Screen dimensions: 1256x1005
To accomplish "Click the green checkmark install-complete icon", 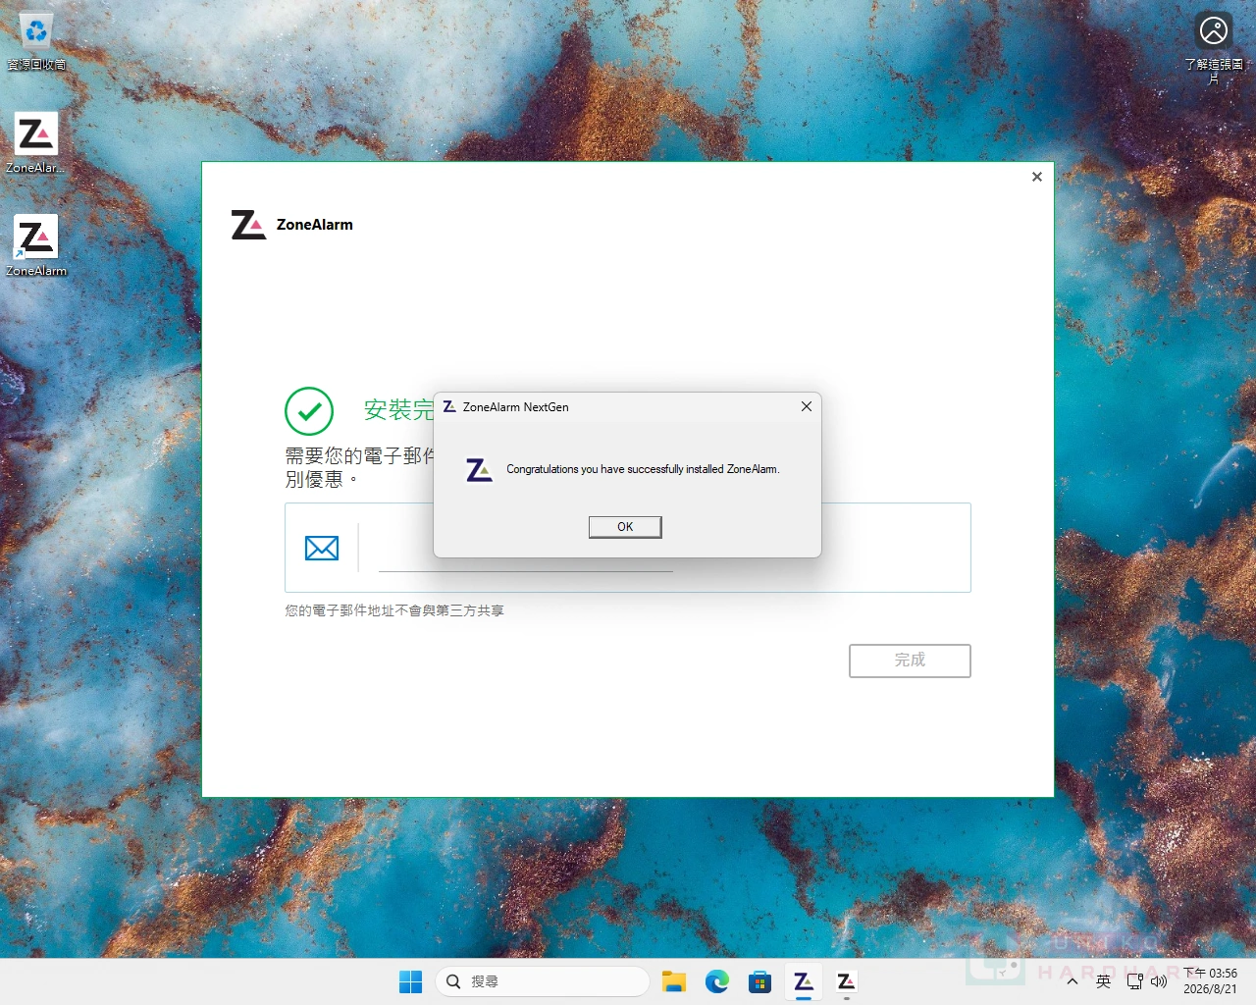I will point(309,411).
